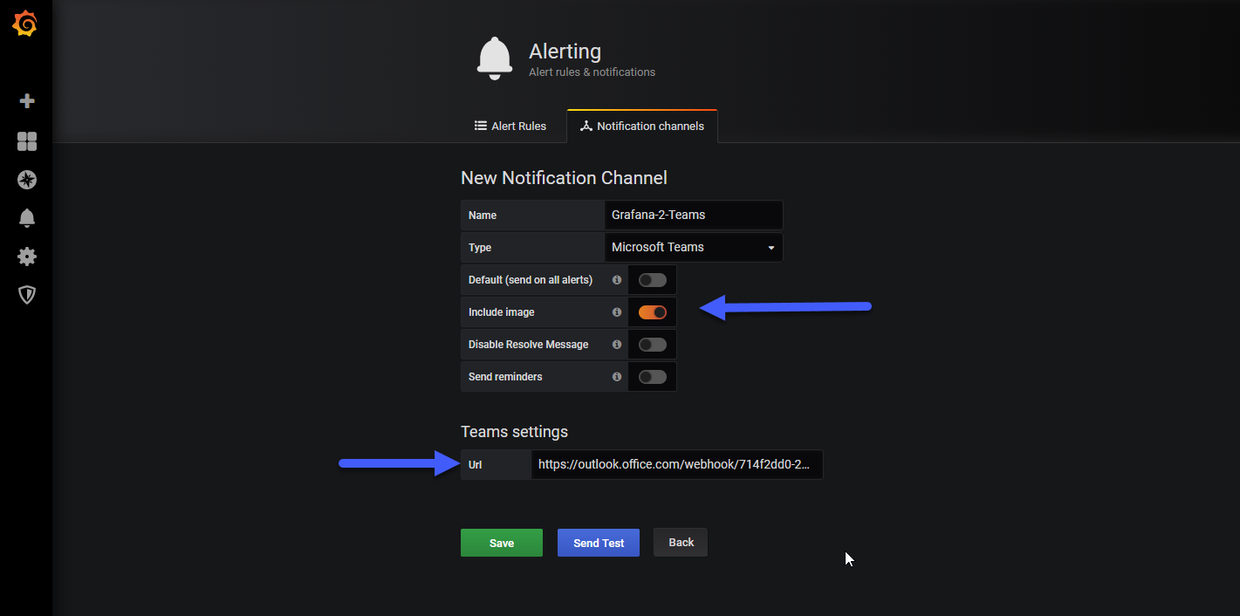Click info icon next to Include image
Viewport: 1240px width, 616px height.
[617, 312]
